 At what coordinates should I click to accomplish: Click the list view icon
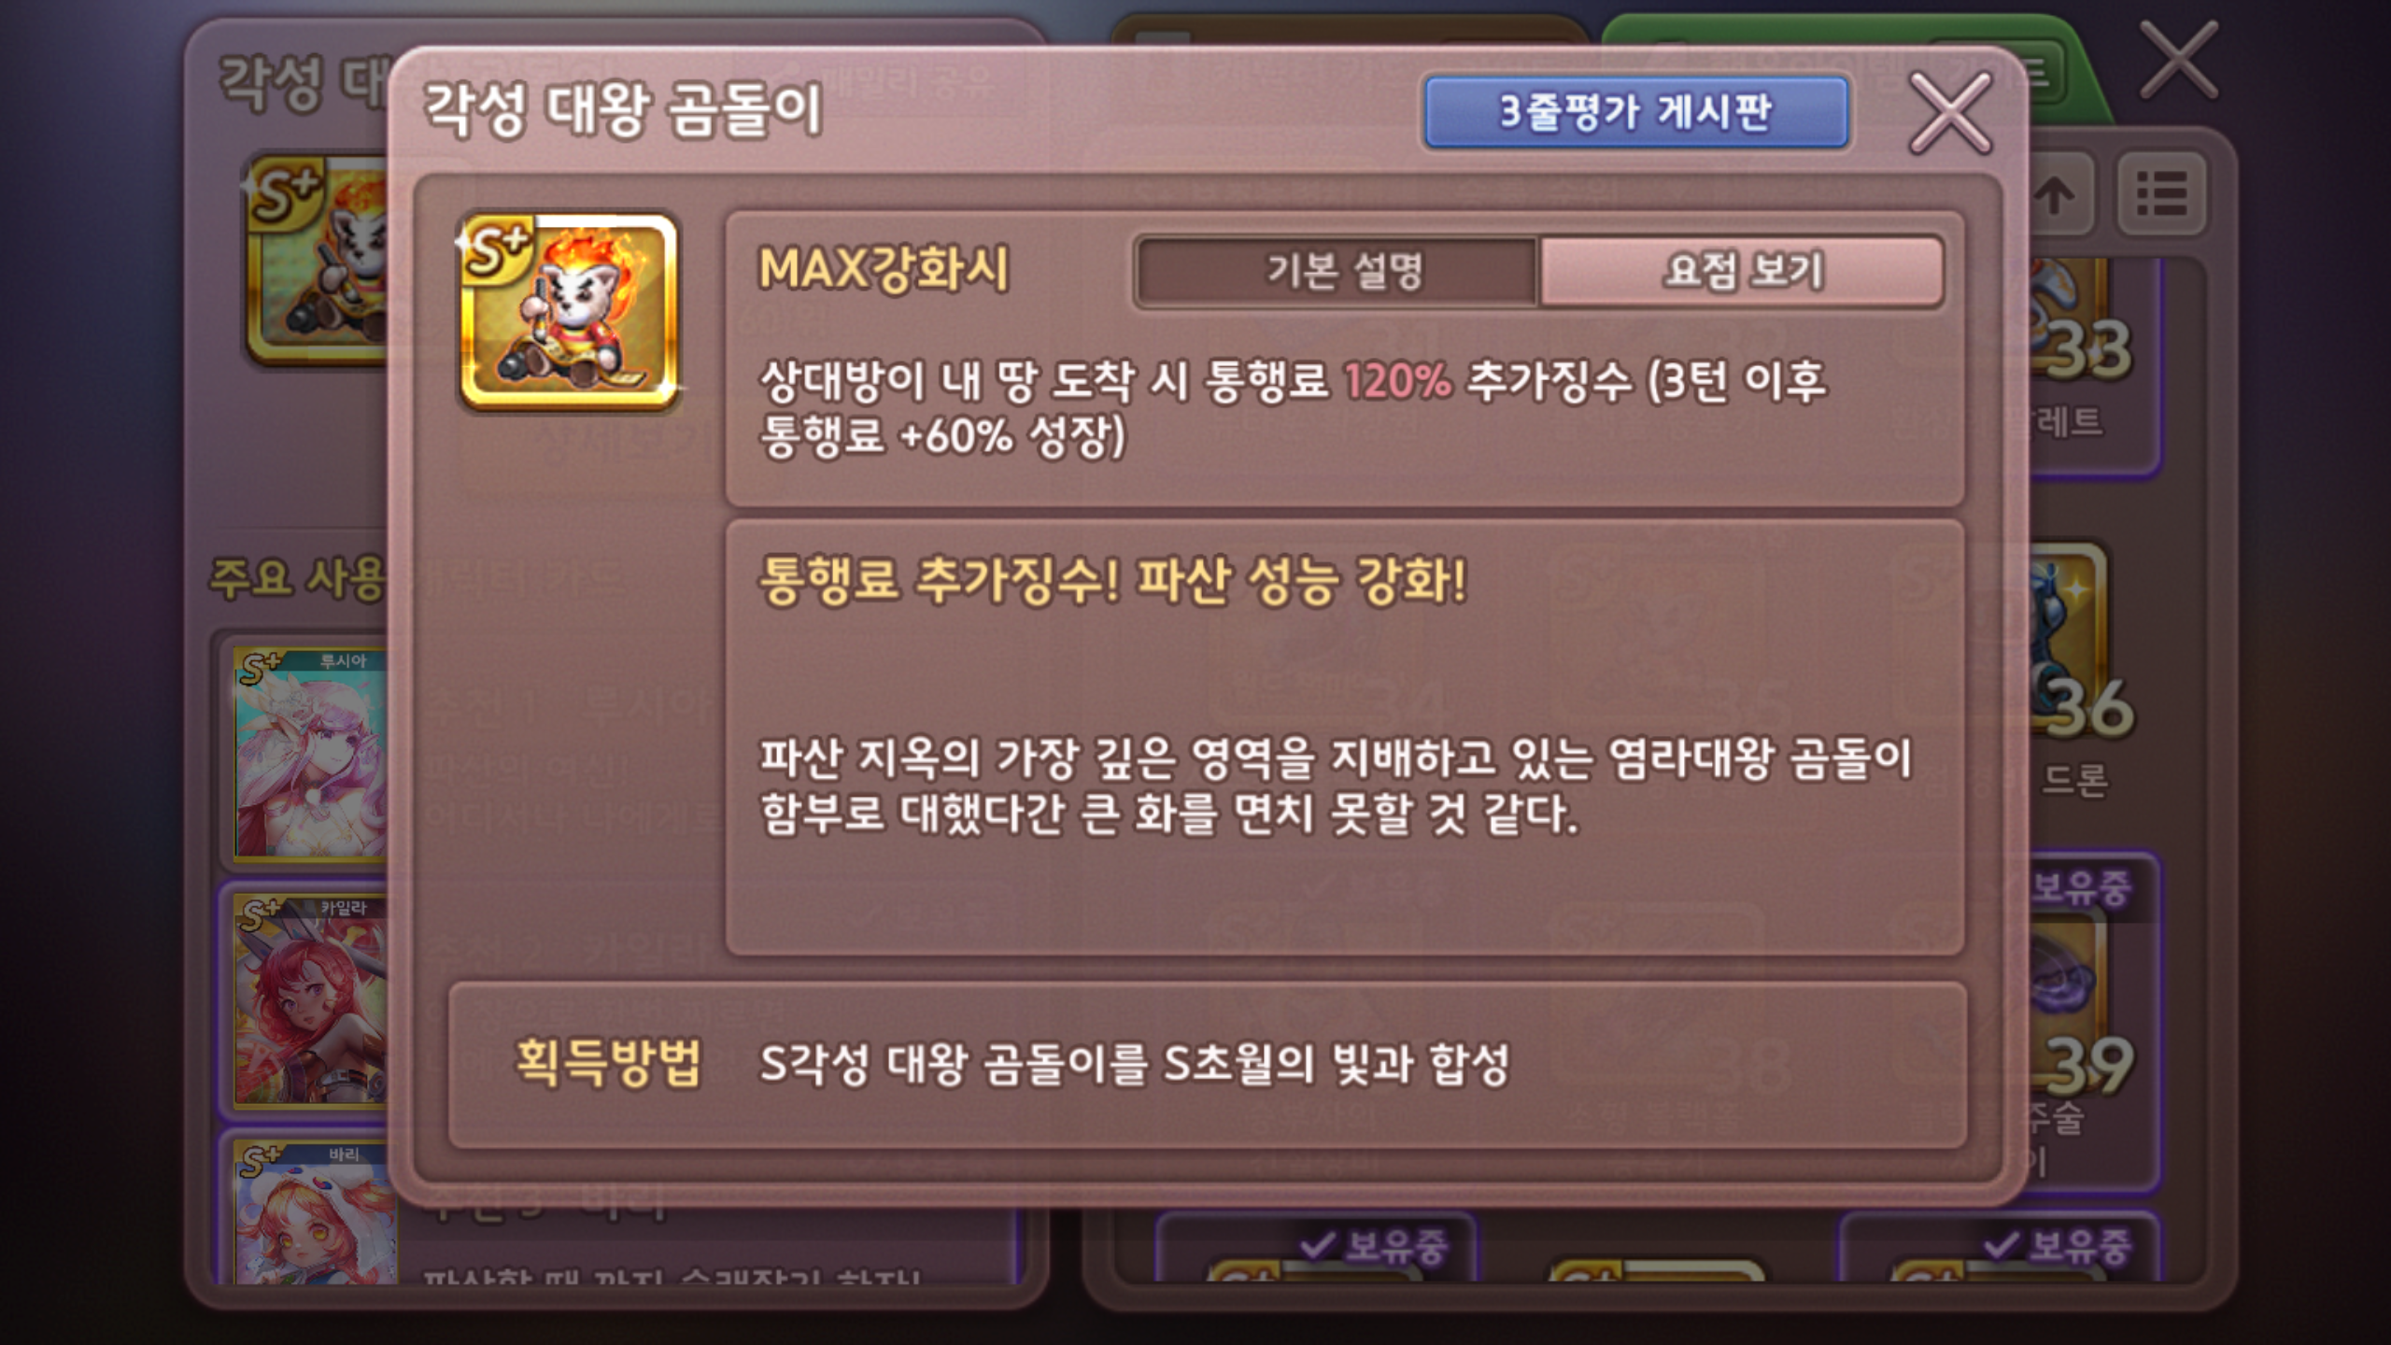[2161, 195]
